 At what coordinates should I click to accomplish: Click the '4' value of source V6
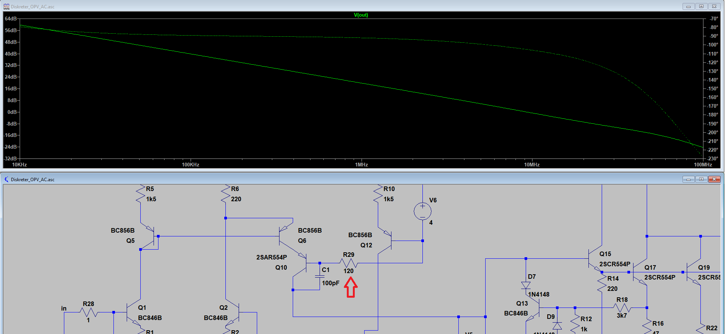[x=431, y=222]
